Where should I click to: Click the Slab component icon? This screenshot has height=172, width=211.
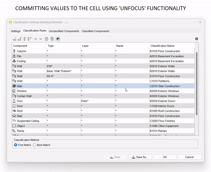coord(14,116)
